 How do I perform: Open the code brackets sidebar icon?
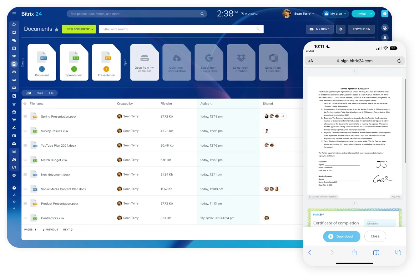click(14, 167)
